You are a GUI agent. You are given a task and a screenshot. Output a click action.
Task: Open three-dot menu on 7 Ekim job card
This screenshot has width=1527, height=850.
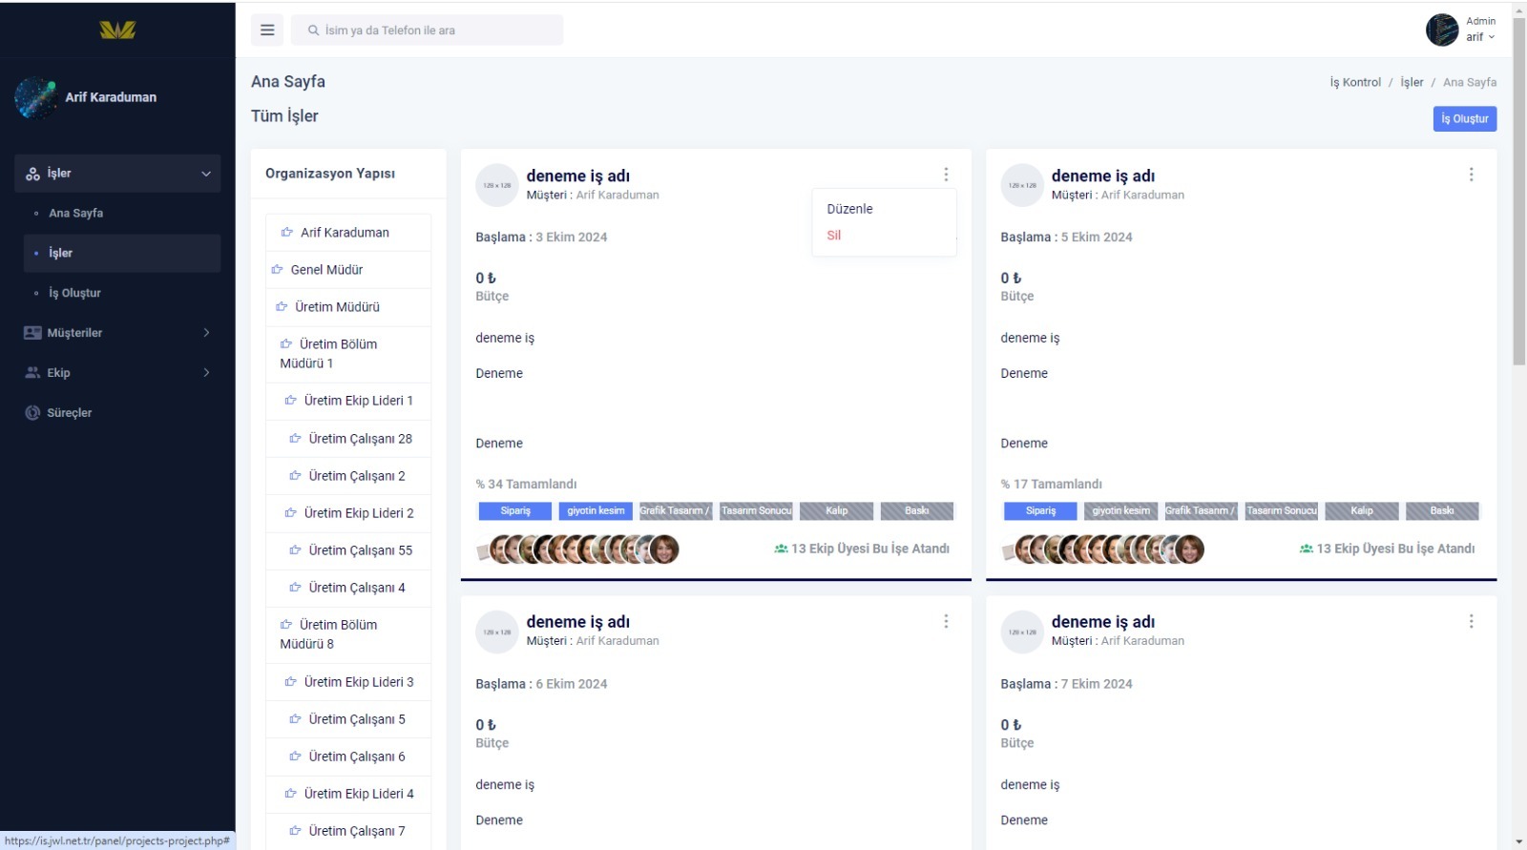[x=1471, y=621]
